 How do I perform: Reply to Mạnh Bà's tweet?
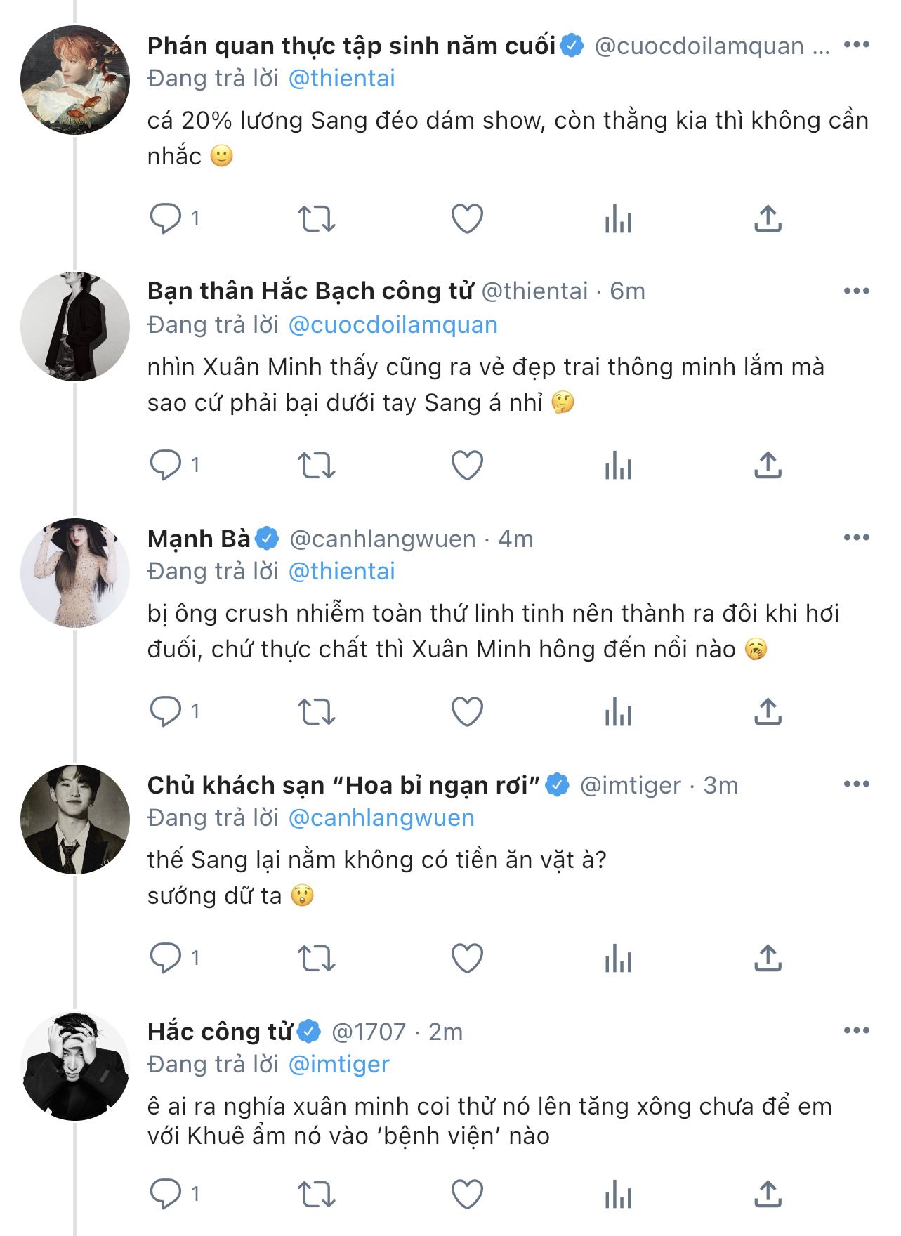tap(166, 711)
